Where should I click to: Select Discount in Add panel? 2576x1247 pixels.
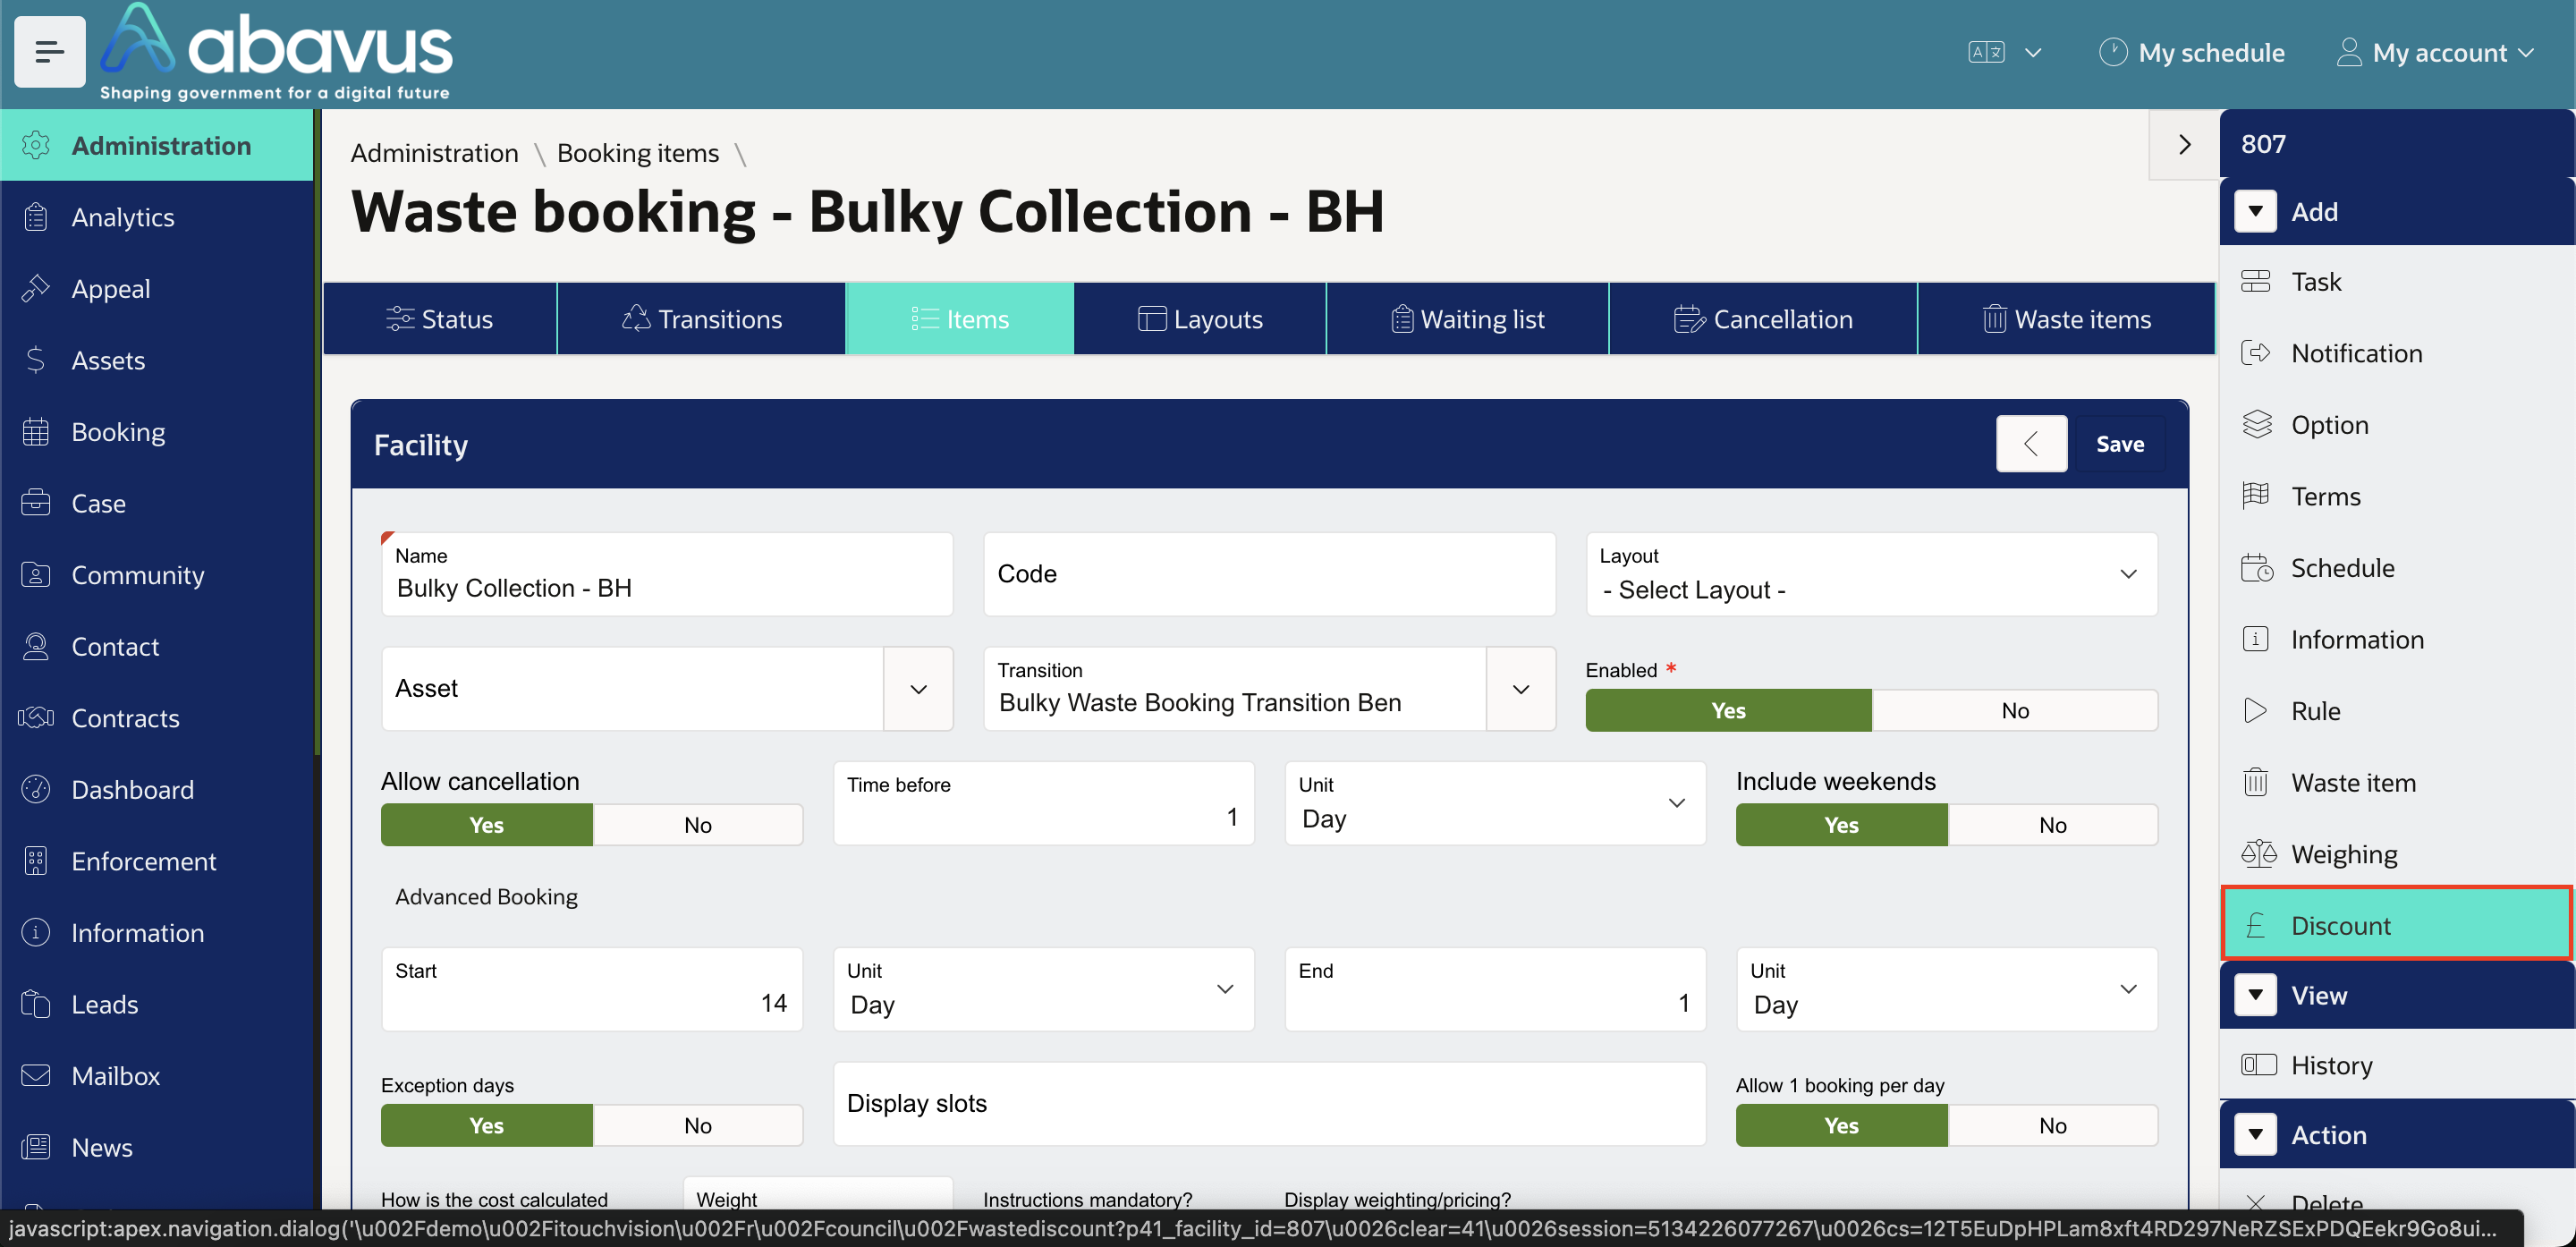(x=2396, y=925)
